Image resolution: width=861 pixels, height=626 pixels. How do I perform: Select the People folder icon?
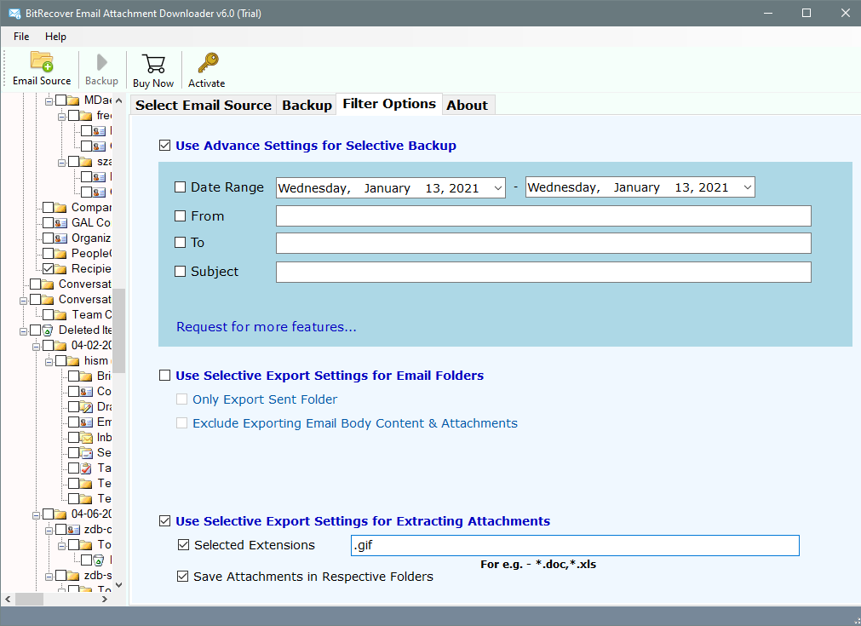click(x=60, y=254)
